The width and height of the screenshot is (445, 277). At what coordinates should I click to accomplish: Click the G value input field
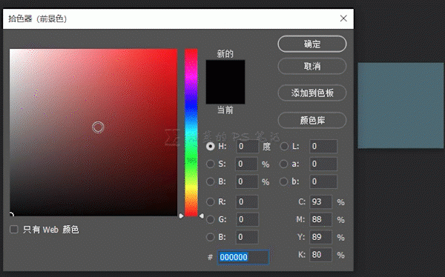tap(247, 219)
